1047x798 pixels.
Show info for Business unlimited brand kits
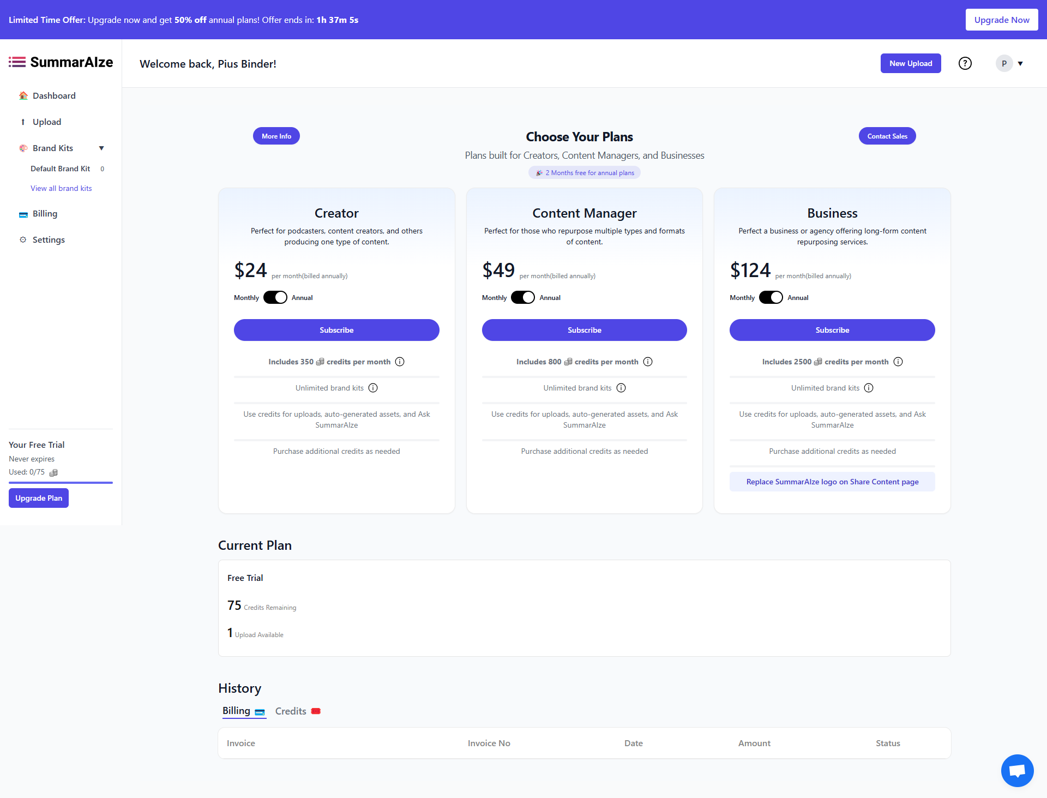869,388
